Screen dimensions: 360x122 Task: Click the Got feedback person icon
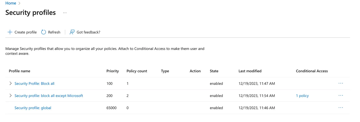tap(72, 32)
